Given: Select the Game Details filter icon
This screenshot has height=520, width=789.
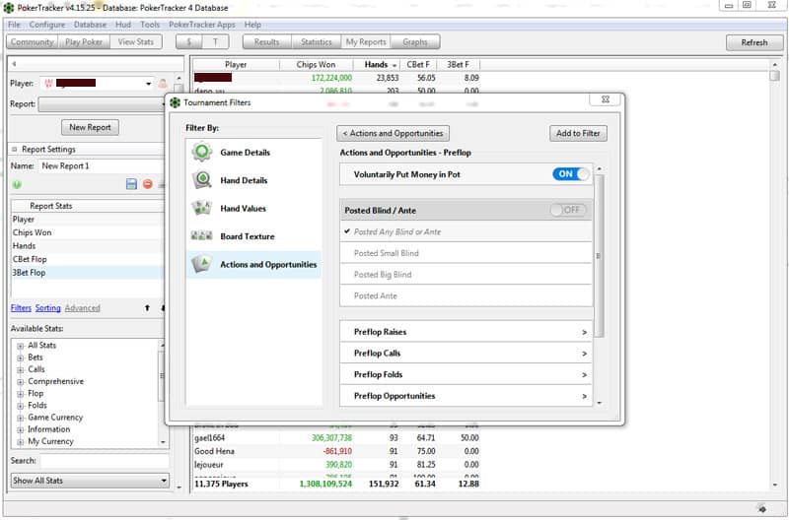Looking at the screenshot, I should pos(202,152).
